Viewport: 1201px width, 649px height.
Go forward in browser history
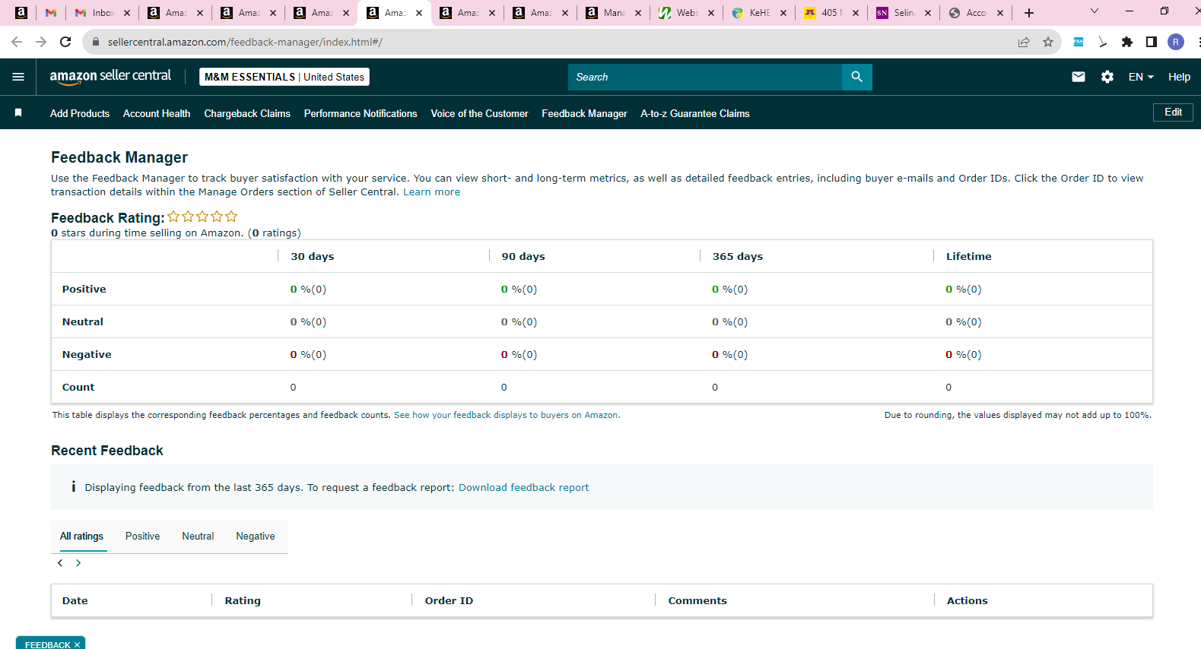tap(41, 42)
